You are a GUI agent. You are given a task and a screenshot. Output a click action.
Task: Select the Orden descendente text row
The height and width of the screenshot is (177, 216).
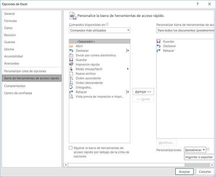click(x=89, y=83)
